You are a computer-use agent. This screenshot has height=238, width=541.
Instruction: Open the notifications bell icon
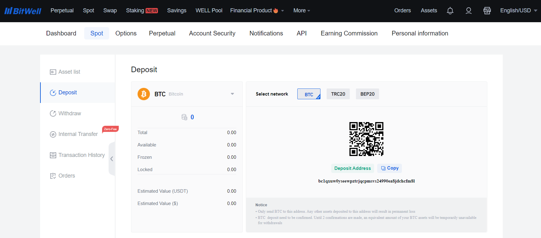[x=450, y=11]
